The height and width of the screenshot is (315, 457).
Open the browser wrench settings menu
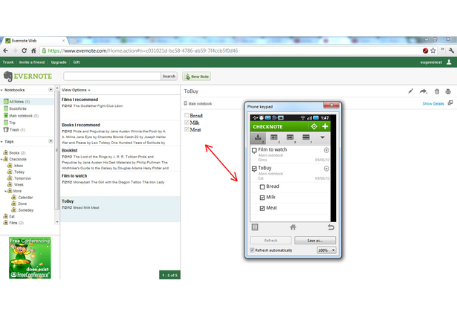[451, 51]
